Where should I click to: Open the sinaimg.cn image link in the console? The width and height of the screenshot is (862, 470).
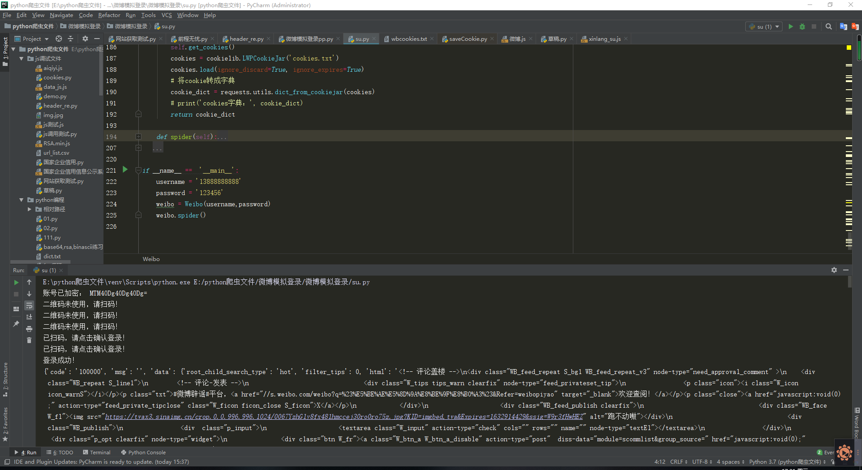343,417
